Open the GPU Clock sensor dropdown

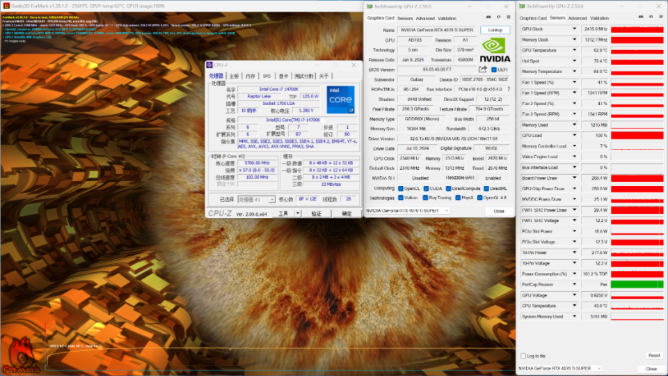(574, 29)
